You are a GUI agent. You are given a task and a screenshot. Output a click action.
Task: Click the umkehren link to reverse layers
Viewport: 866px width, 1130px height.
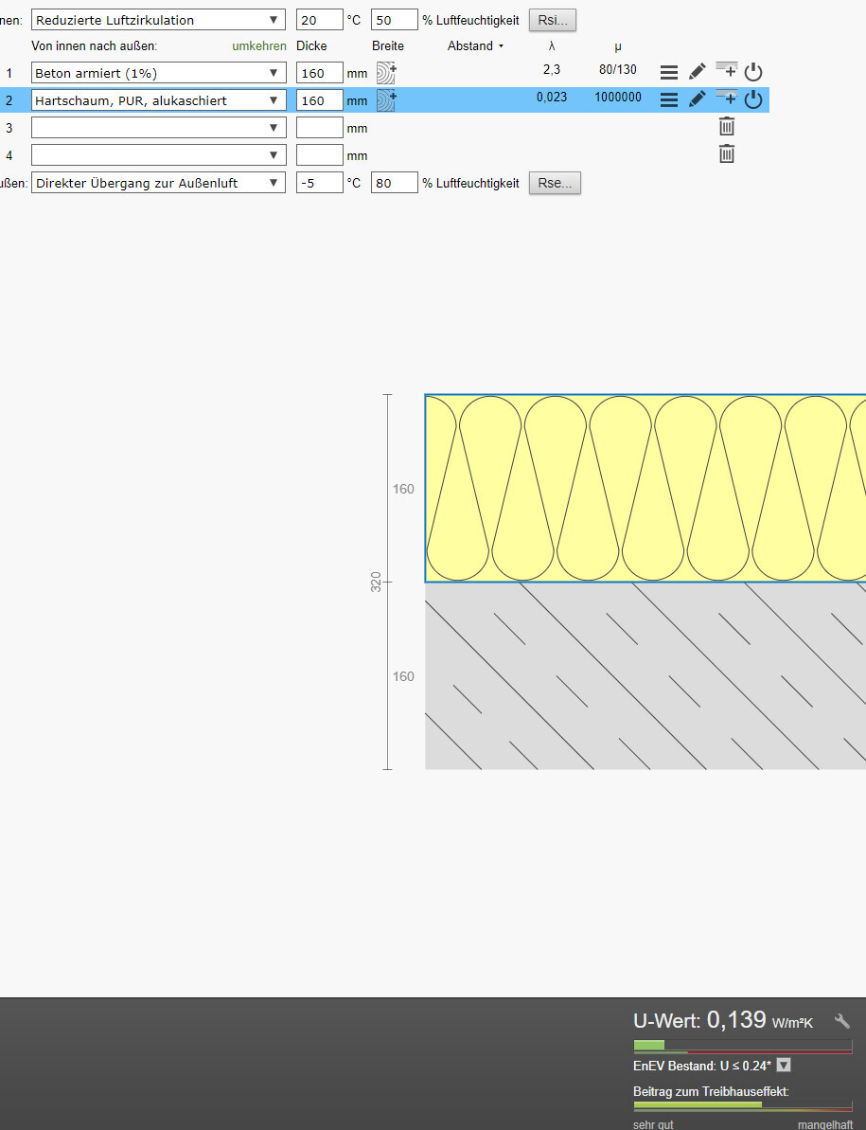pos(258,45)
